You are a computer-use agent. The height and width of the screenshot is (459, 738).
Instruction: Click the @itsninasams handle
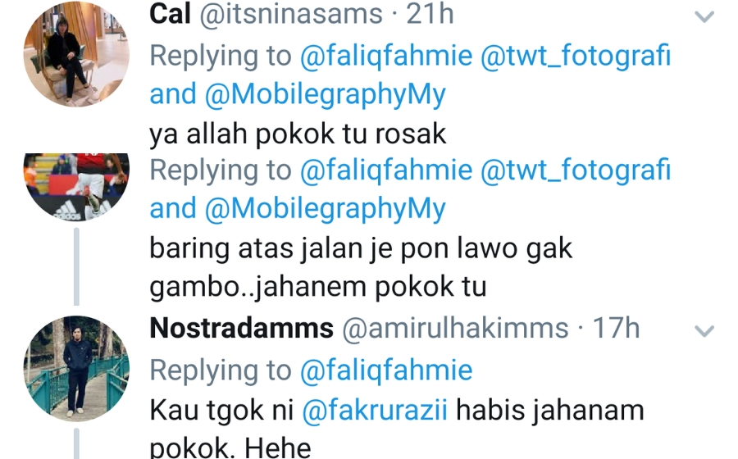[x=291, y=15]
